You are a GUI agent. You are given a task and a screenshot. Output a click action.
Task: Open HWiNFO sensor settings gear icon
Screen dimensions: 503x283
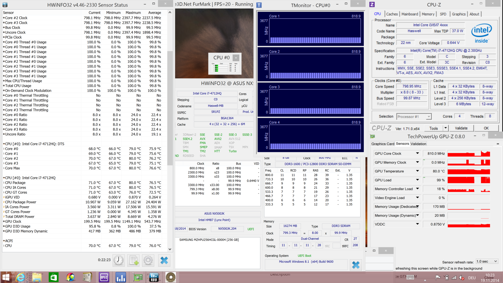(148, 260)
